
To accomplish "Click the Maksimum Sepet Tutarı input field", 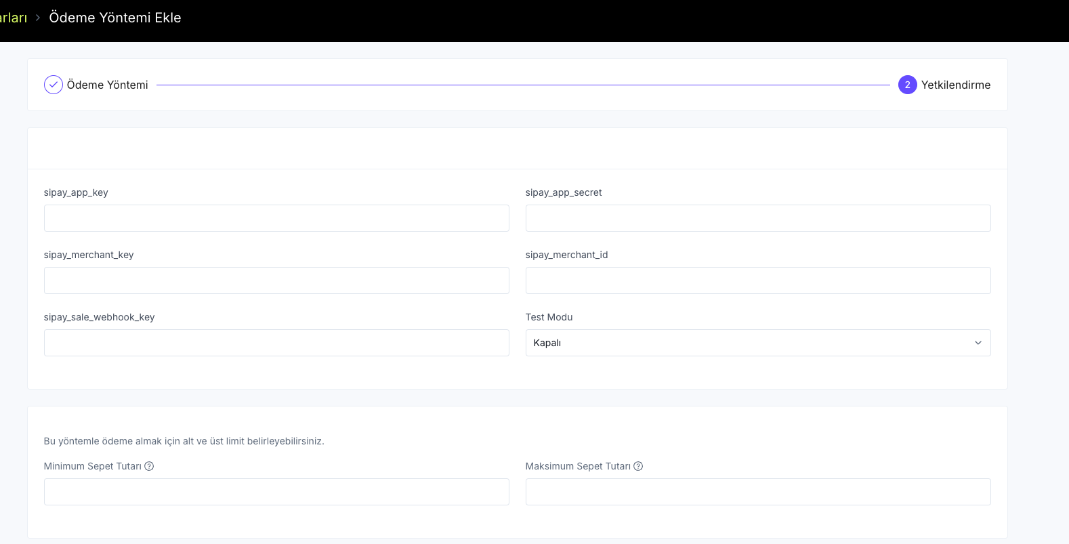I will 758,492.
